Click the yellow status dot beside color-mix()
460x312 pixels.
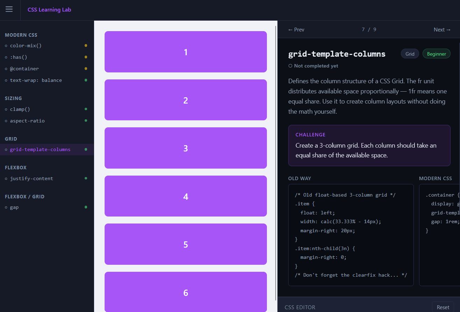(86, 45)
